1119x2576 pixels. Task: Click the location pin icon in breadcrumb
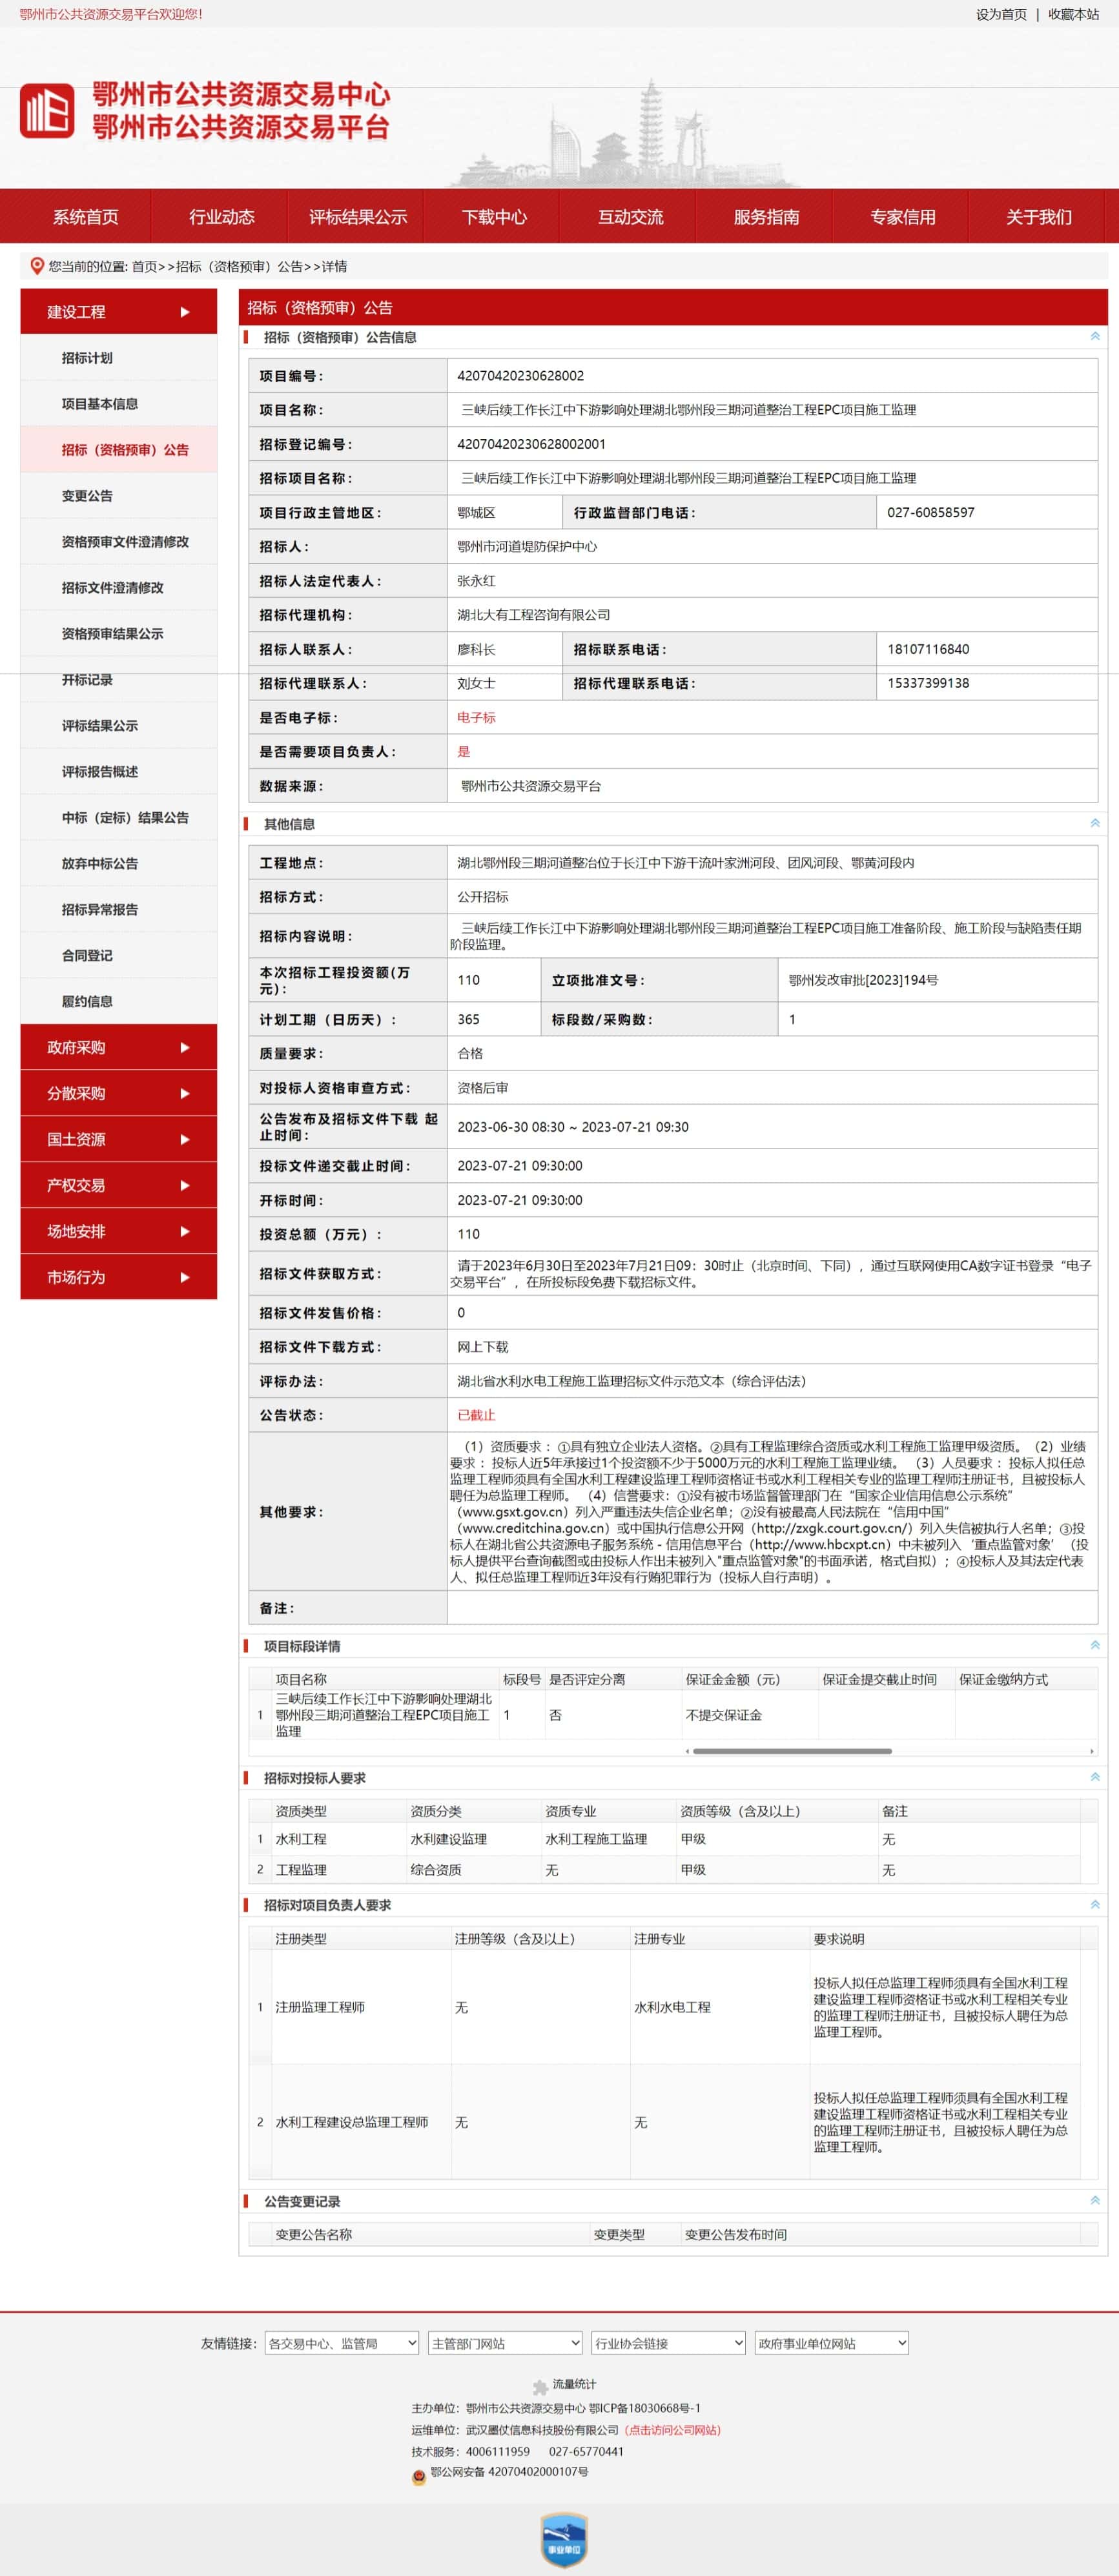(x=37, y=266)
